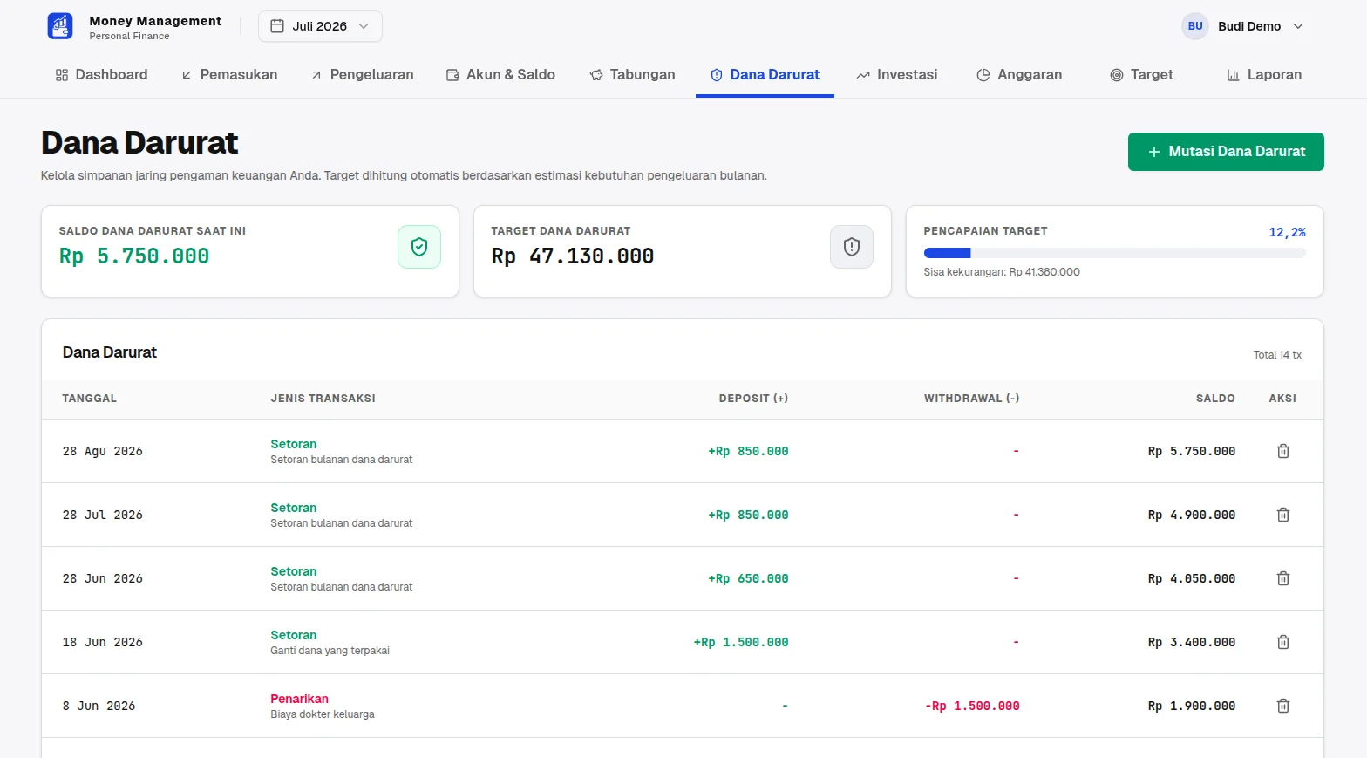This screenshot has height=758, width=1367.
Task: Click the Money Management app logo
Action: 60,26
